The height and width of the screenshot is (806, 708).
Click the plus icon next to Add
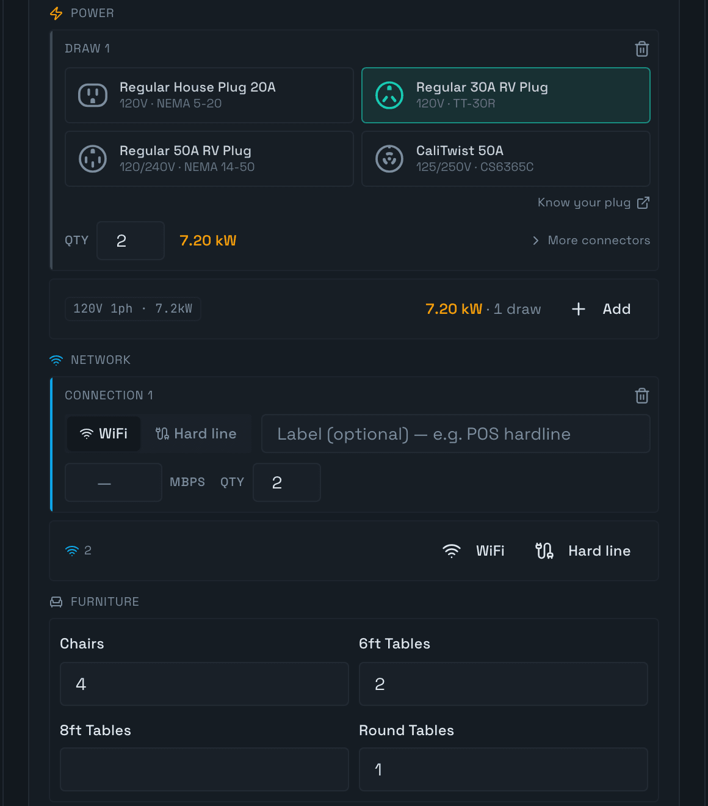coord(579,309)
